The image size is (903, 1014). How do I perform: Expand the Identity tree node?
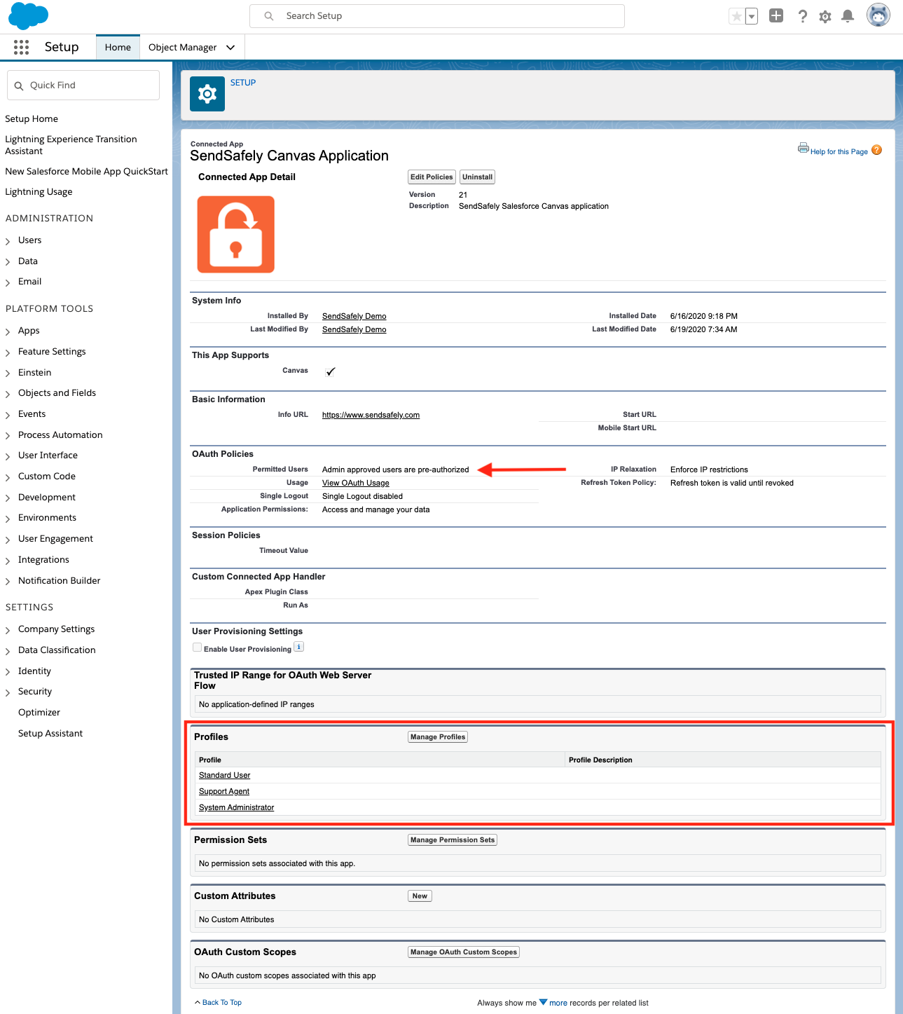pos(8,672)
